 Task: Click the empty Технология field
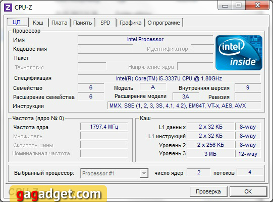coord(92,66)
